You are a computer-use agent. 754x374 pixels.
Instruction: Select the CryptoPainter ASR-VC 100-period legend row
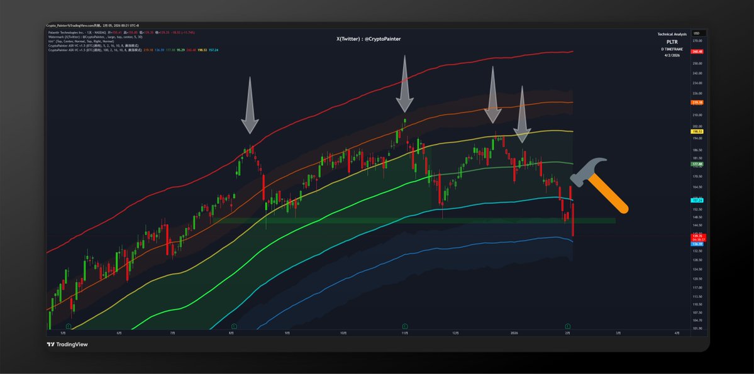[134, 50]
